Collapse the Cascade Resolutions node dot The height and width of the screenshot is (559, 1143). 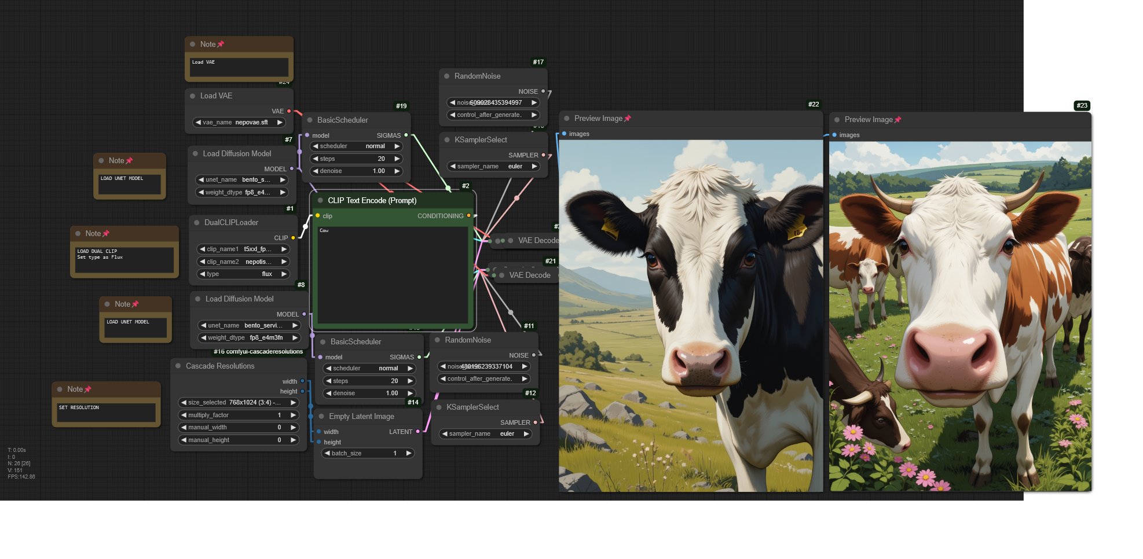178,366
